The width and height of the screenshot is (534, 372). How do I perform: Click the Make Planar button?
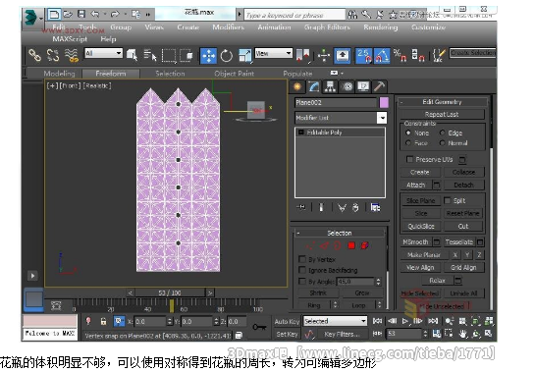tap(424, 255)
